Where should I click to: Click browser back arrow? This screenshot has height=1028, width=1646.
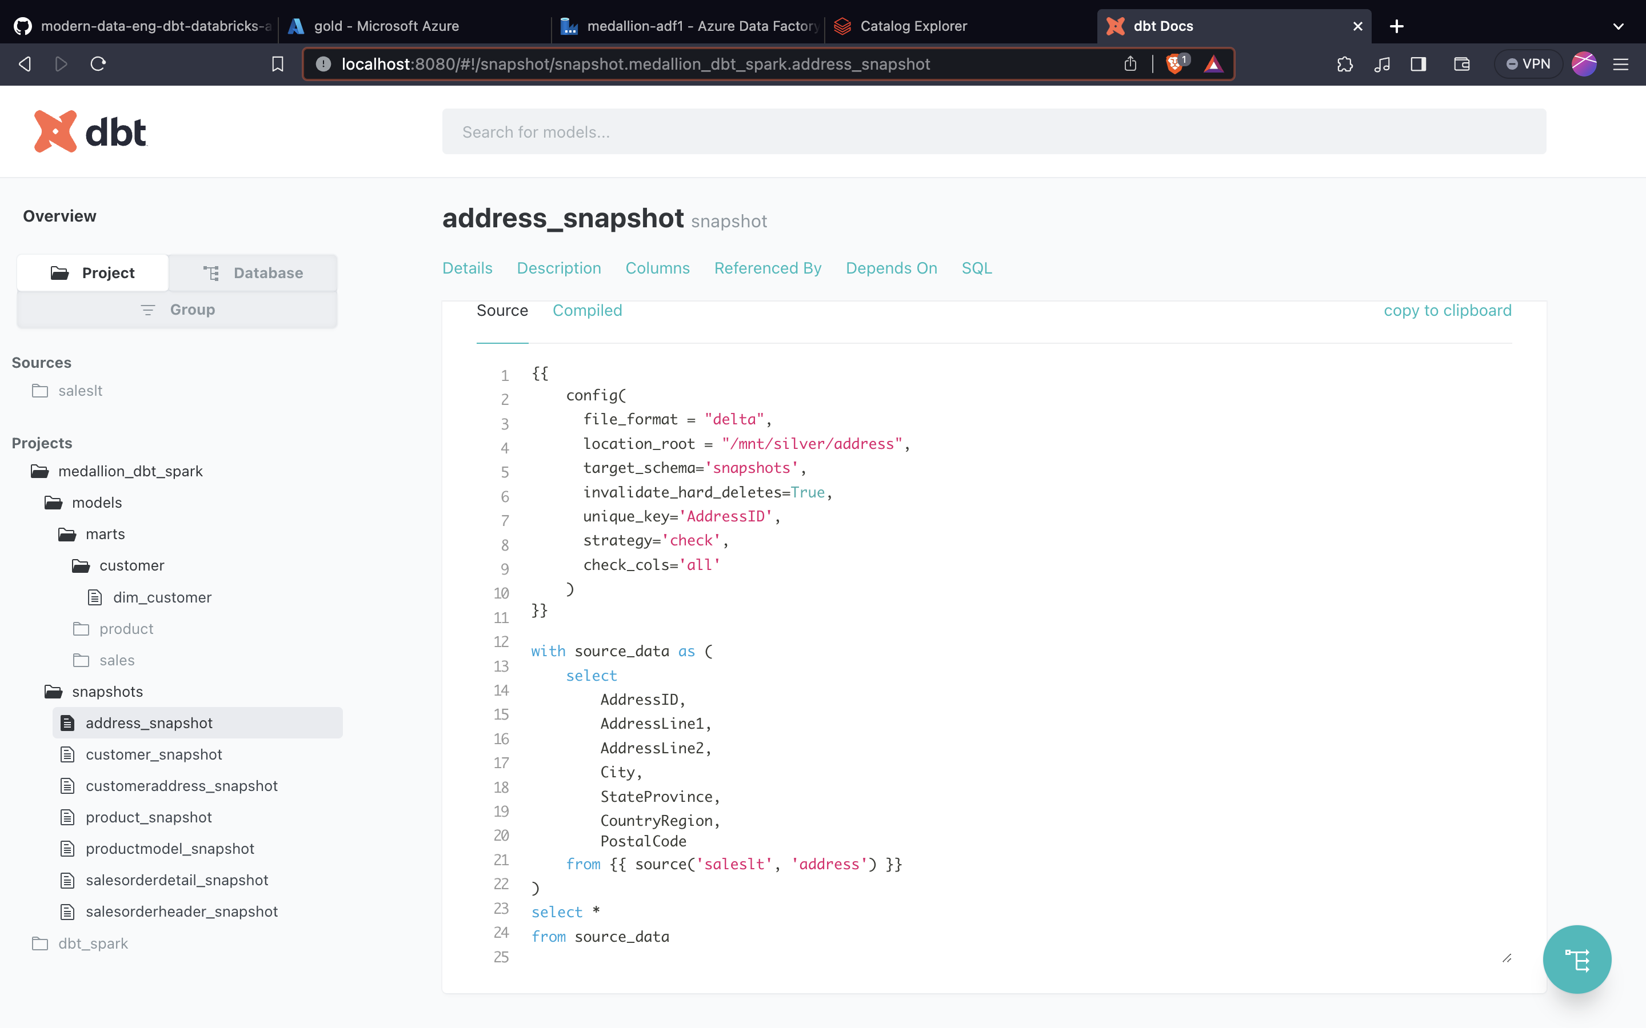coord(25,64)
